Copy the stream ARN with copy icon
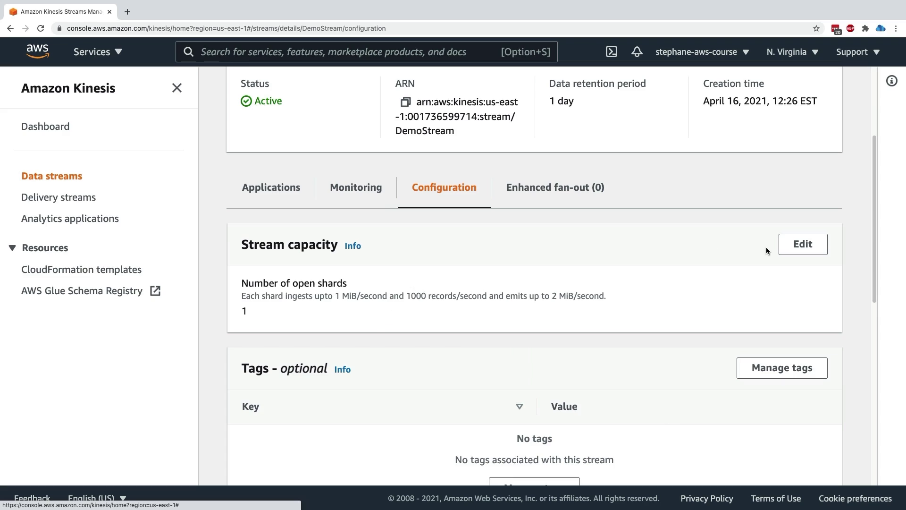Screen dimensions: 906x510 pos(405,102)
